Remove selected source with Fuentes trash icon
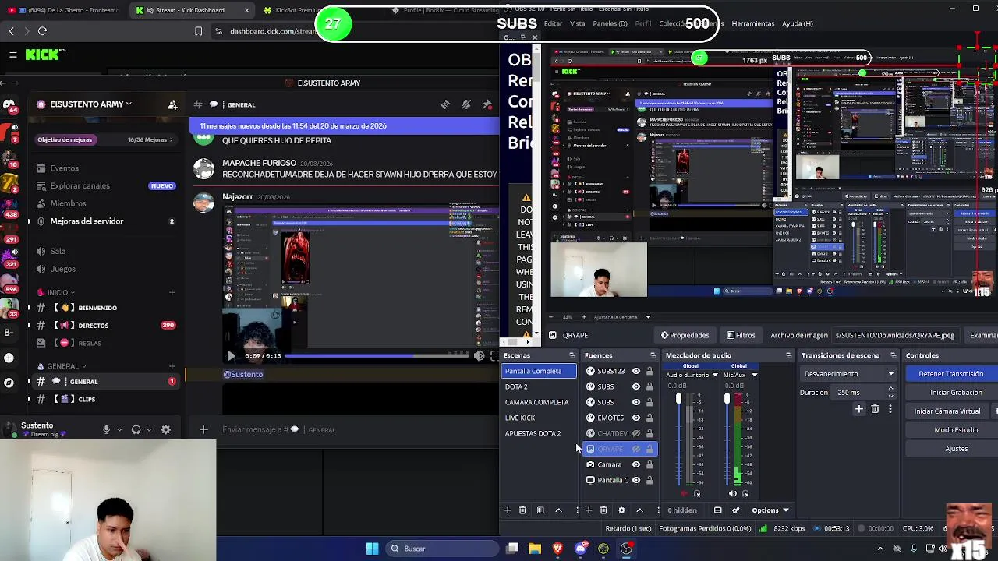The image size is (998, 561). (603, 510)
